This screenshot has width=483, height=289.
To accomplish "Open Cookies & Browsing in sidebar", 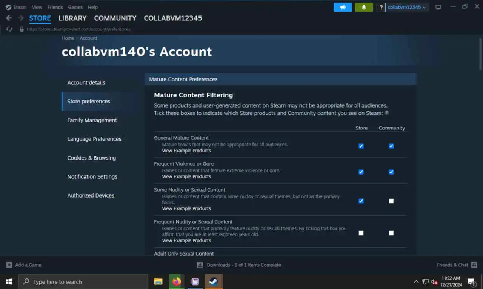I will click(x=91, y=158).
